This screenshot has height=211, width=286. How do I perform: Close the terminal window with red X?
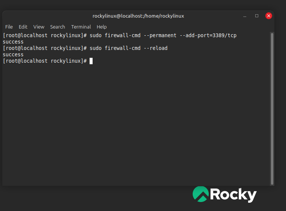pos(268,16)
